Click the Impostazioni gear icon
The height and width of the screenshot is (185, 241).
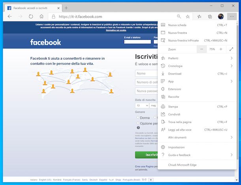163,147
